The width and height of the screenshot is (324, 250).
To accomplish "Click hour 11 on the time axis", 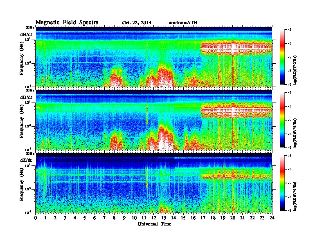I will pos(144,218).
